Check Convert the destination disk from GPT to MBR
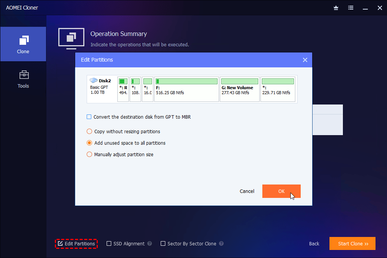Screen dimensions: 387x258 (x=89, y=117)
